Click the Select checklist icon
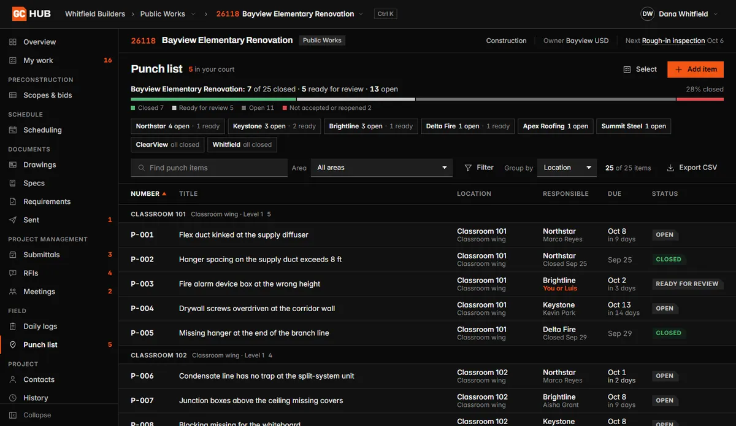Image resolution: width=736 pixels, height=426 pixels. [627, 69]
